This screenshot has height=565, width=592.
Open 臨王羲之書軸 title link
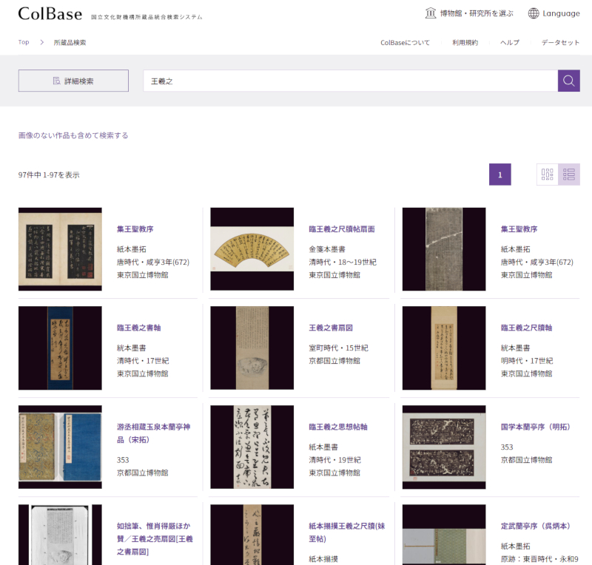tap(138, 328)
